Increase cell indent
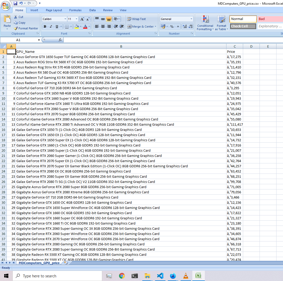Screen dimensions: 283x281 (121, 27)
